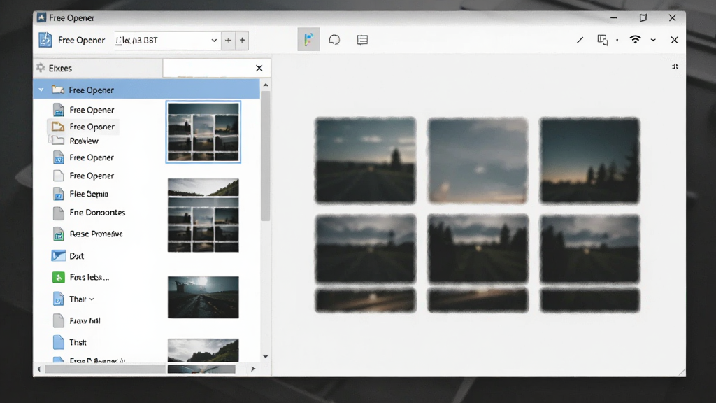
Task: Pick the pencil line tool icon
Action: 580,40
